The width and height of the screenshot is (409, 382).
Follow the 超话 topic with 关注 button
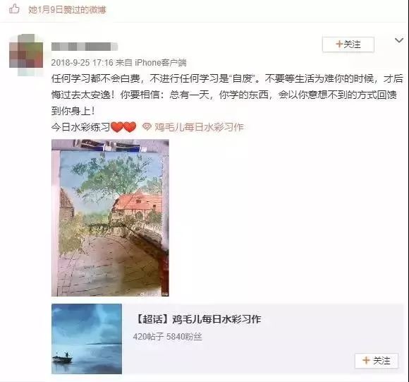point(377,361)
